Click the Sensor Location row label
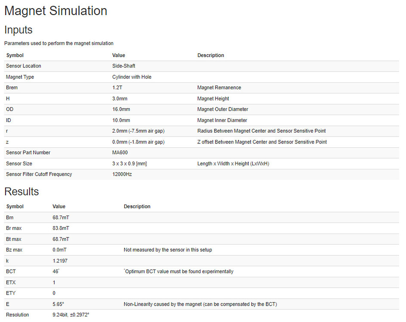 [23, 66]
